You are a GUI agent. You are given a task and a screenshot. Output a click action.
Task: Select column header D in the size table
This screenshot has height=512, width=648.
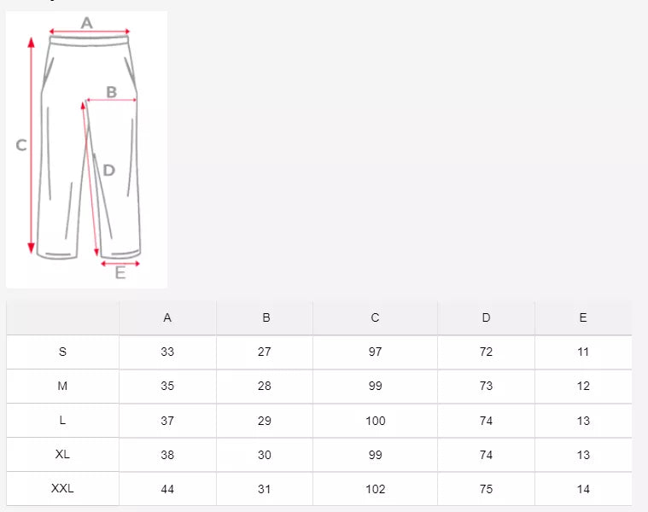(486, 317)
